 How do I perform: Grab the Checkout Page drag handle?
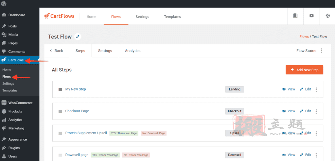[x=60, y=111]
